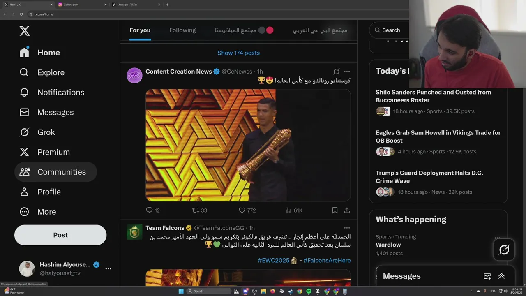Open the مجتمع البي سي العربي tab
526x296 pixels.
[320, 30]
